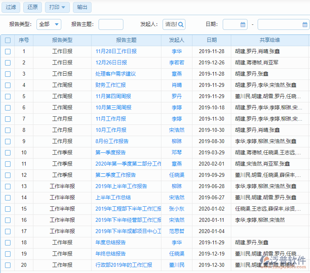Open the 财务工作汇报 report link
310x273 pixels.
pos(111,85)
